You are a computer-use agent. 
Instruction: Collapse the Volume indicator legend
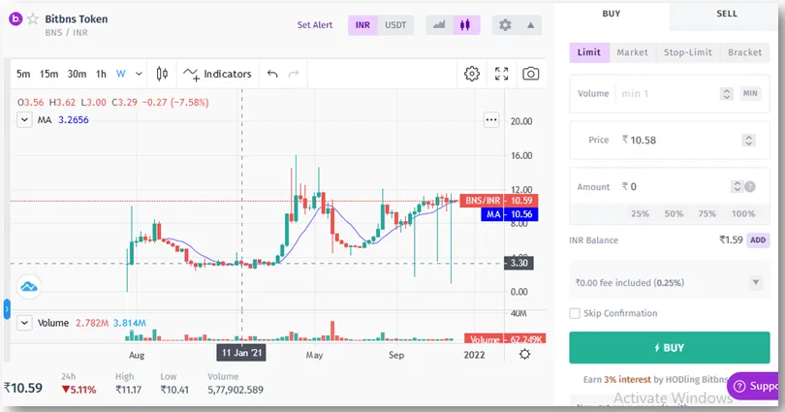click(24, 323)
